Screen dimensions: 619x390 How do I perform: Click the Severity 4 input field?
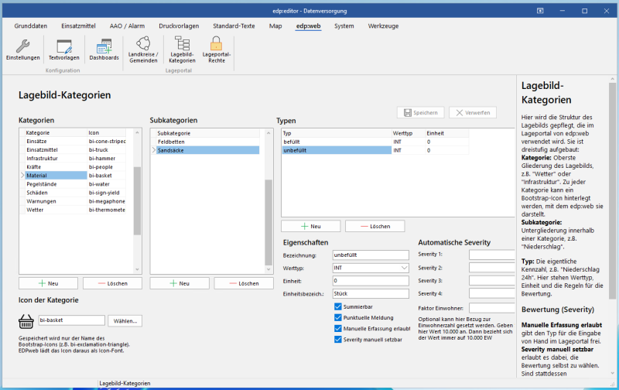coord(492,293)
